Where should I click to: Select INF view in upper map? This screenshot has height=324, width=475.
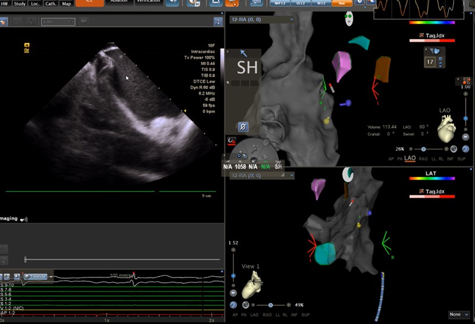pos(450,159)
